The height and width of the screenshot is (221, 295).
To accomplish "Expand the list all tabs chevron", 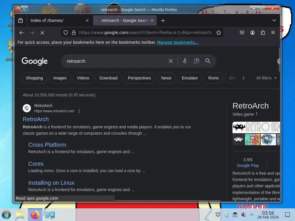I will point(274,20).
